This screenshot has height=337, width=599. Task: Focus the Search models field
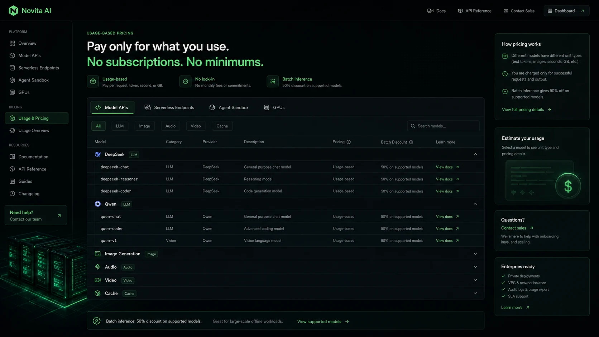[443, 126]
